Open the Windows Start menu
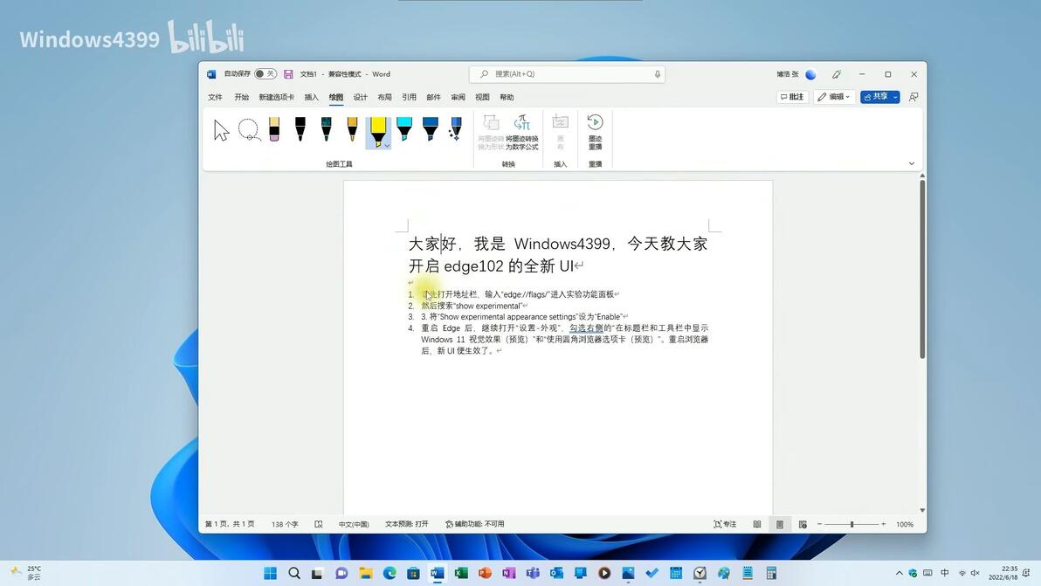Image resolution: width=1041 pixels, height=586 pixels. tap(270, 574)
